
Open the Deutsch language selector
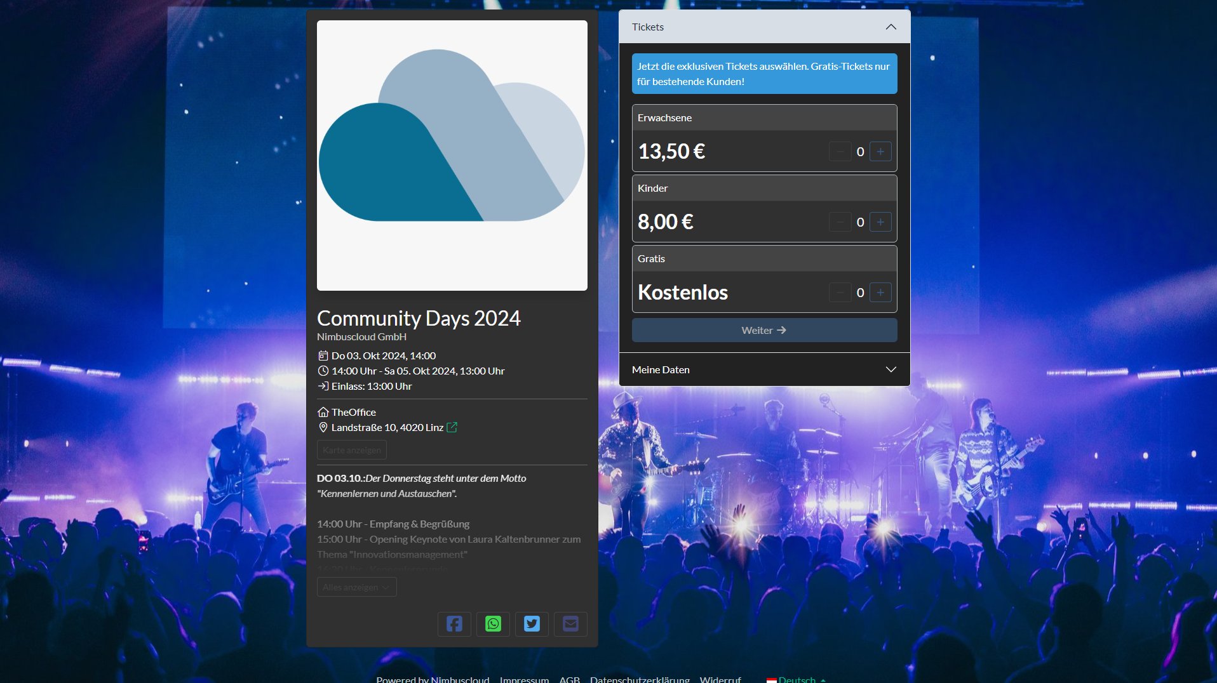797,679
